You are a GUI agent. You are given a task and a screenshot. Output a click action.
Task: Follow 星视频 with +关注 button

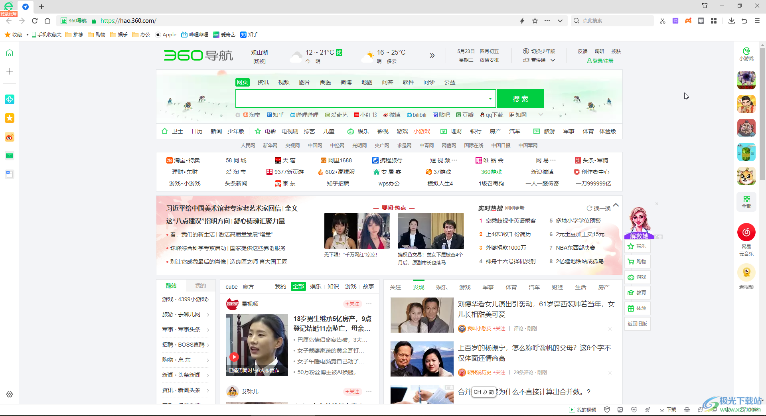tap(352, 304)
